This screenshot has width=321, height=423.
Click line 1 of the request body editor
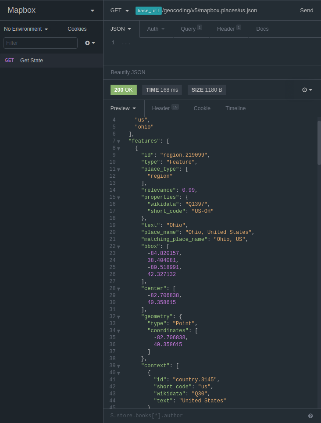(x=216, y=43)
